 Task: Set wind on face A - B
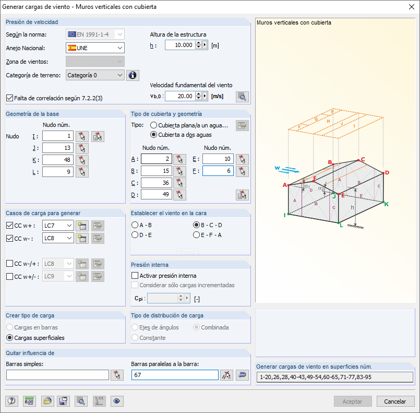tap(135, 225)
